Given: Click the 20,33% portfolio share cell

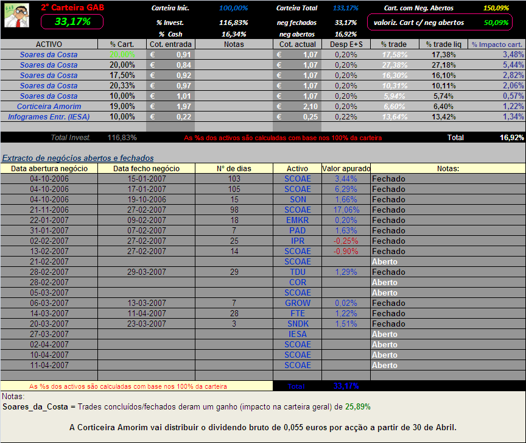Looking at the screenshot, I should click(122, 86).
